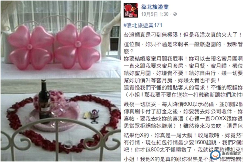Click the 東森新聞雲 watermark label
The height and width of the screenshot is (162, 243).
pos(231,153)
